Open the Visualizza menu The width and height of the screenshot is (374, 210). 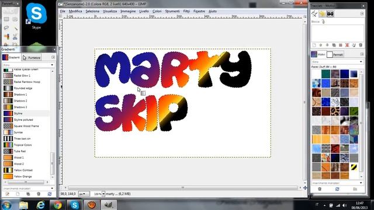[110, 11]
